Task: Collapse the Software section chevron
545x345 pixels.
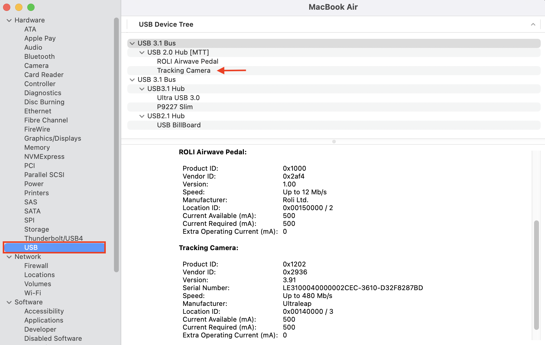Action: [x=9, y=302]
